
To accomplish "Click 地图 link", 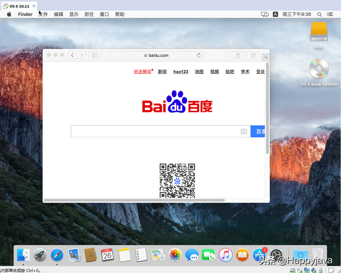I will [199, 72].
